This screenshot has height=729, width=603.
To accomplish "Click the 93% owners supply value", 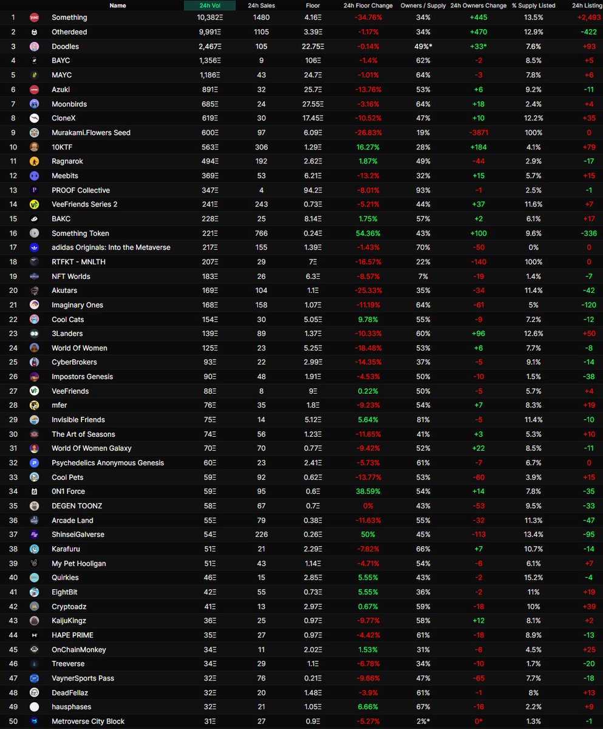I will [423, 190].
